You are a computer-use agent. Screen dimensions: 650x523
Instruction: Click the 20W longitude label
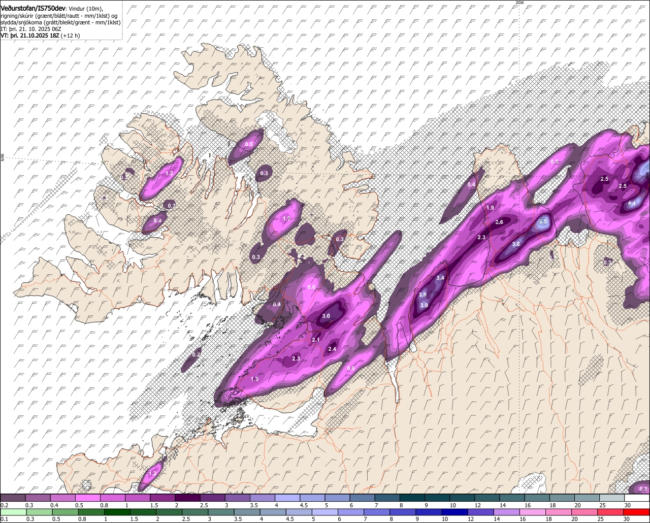click(519, 3)
